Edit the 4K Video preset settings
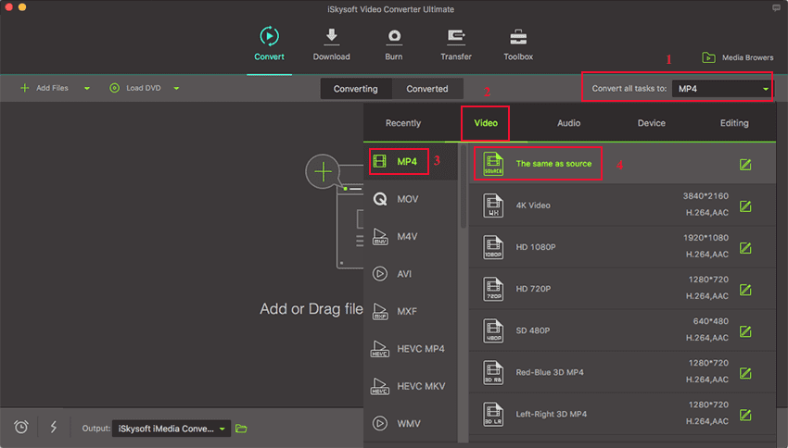Image resolution: width=788 pixels, height=448 pixels. pyautogui.click(x=744, y=205)
